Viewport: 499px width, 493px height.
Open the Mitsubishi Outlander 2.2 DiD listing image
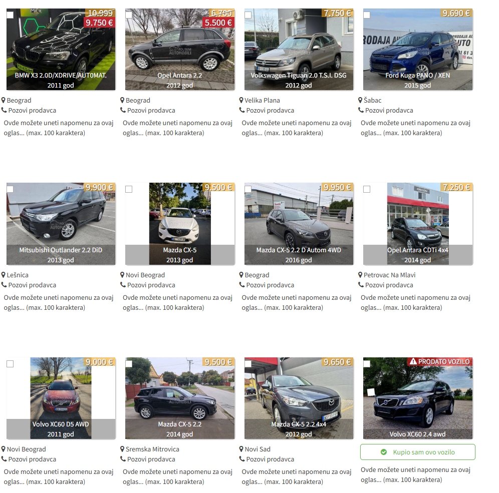[61, 224]
